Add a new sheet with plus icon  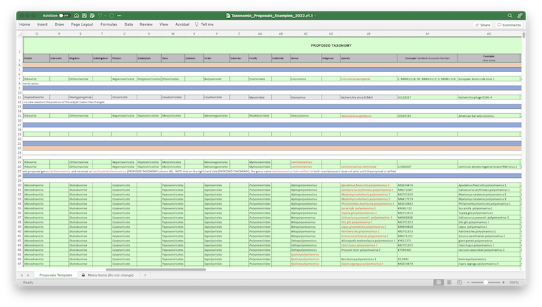145,275
